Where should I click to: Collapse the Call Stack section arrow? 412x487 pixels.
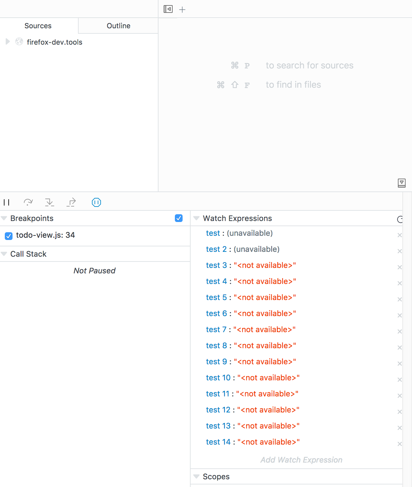point(4,254)
